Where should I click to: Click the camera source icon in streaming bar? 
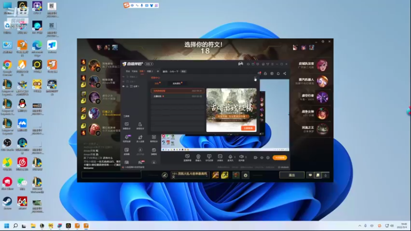pyautogui.click(x=198, y=158)
